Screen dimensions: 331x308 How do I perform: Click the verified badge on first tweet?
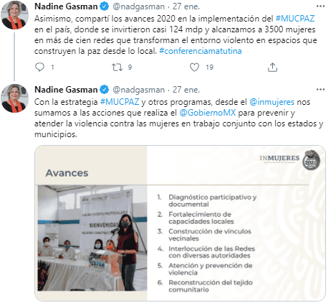point(104,6)
